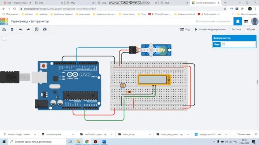Expand hidden bookmarks chevron
Image resolution: width=259 pixels, height=145 pixels.
[x=233, y=14]
